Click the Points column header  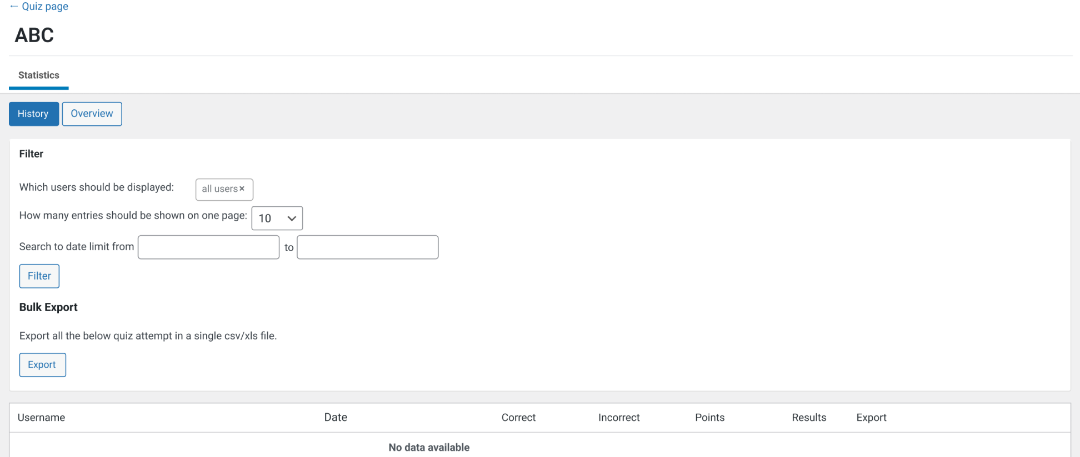[709, 418]
